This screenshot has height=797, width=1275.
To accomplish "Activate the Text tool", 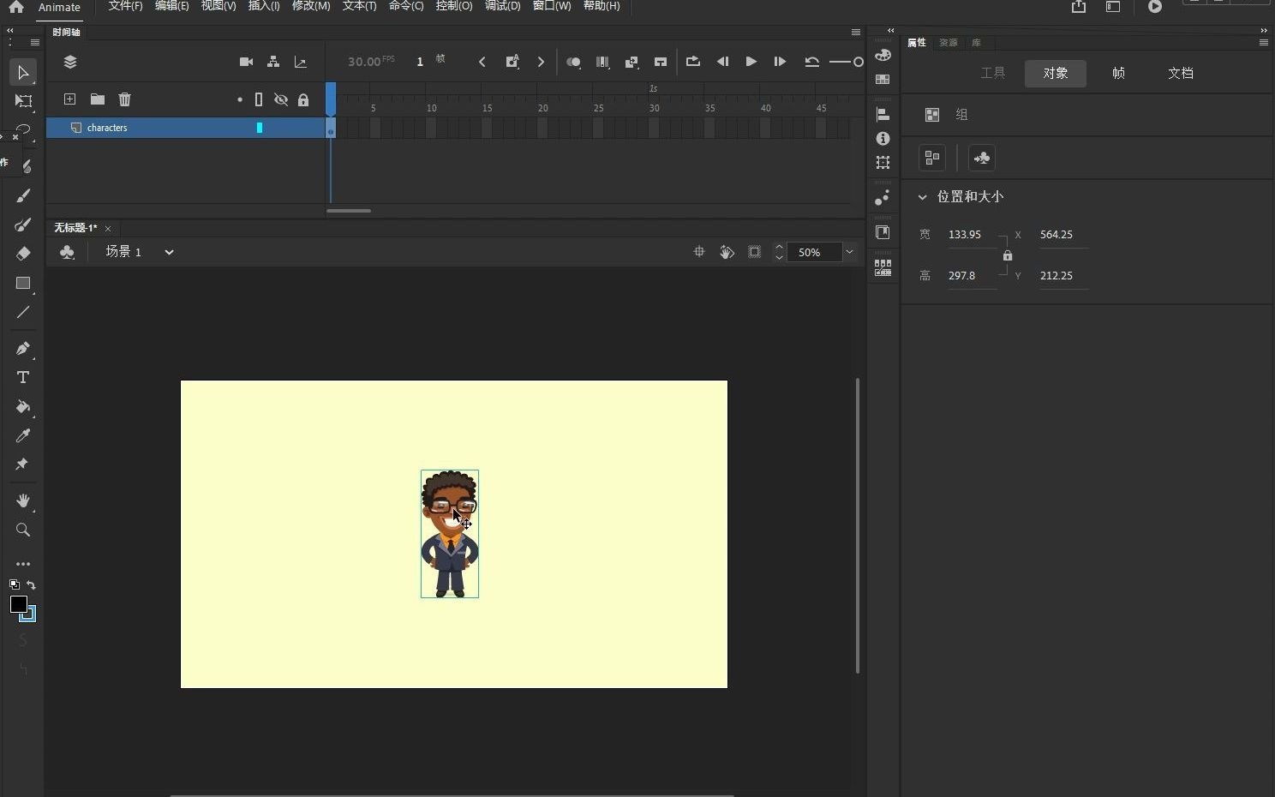I will (x=22, y=377).
